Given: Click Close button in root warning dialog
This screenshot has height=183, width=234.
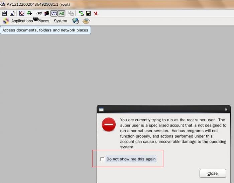Looking at the screenshot, I should [213, 173].
